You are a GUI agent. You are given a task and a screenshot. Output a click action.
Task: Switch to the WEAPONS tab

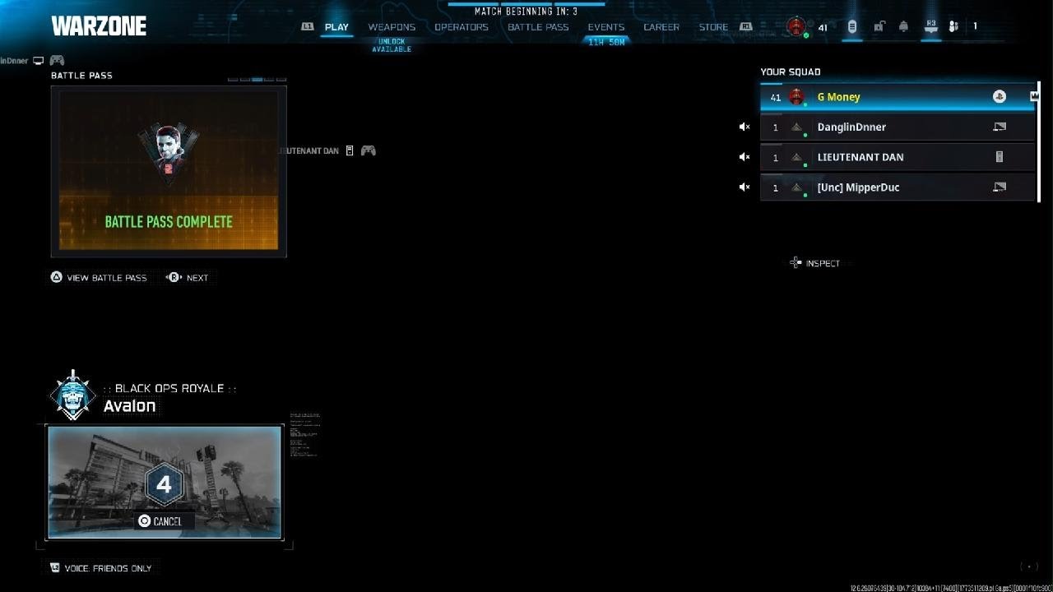pos(392,27)
